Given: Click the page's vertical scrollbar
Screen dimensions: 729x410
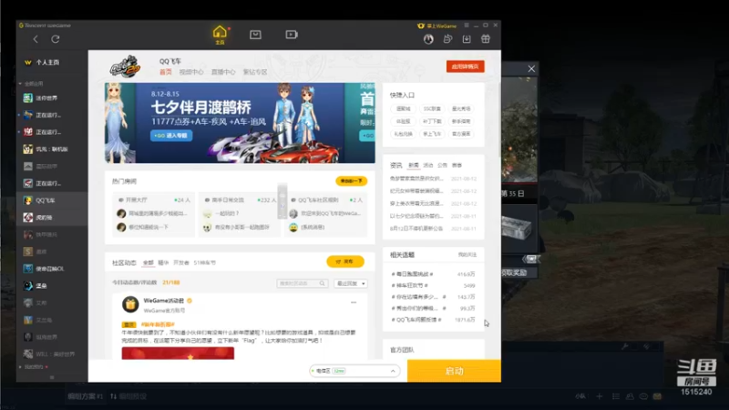Looking at the screenshot, I should click(x=498, y=121).
